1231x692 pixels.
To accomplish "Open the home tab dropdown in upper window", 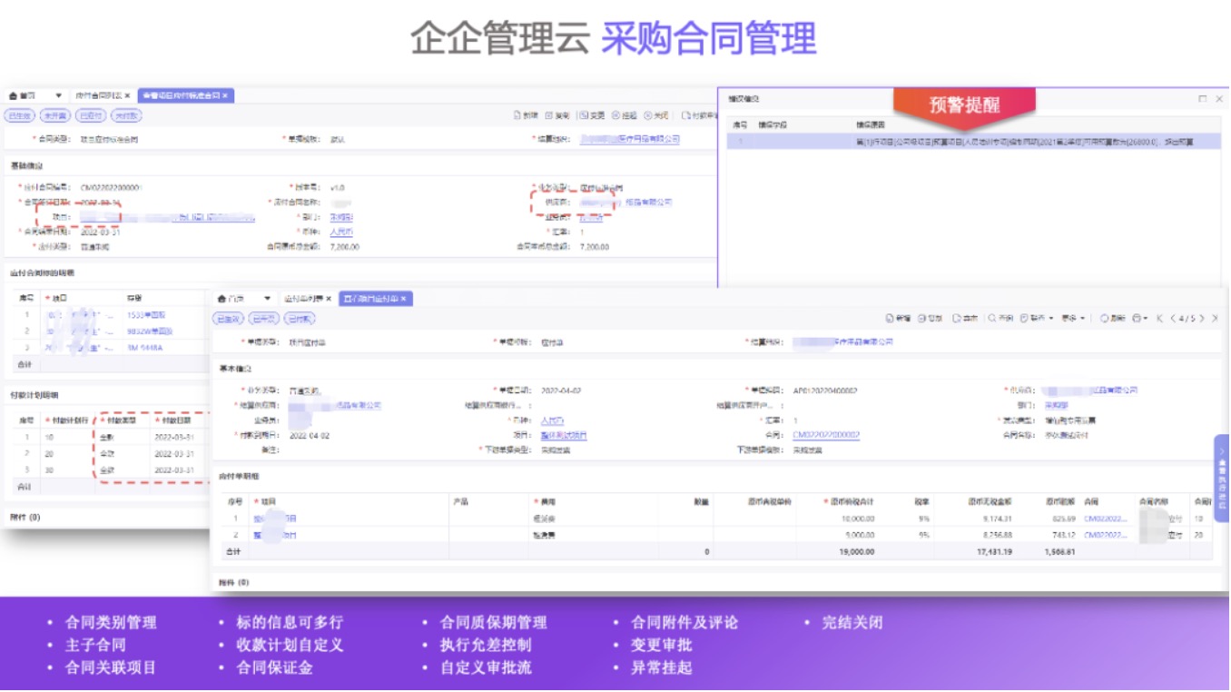I will click(x=59, y=95).
